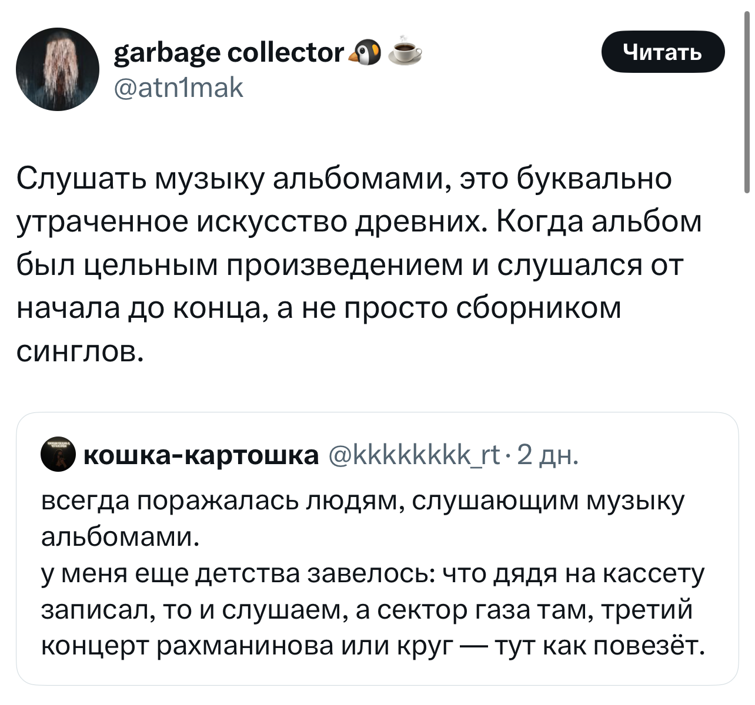Image resolution: width=755 pixels, height=705 pixels.
Task: Click the penguin emoji beside the name
Action: (x=365, y=53)
